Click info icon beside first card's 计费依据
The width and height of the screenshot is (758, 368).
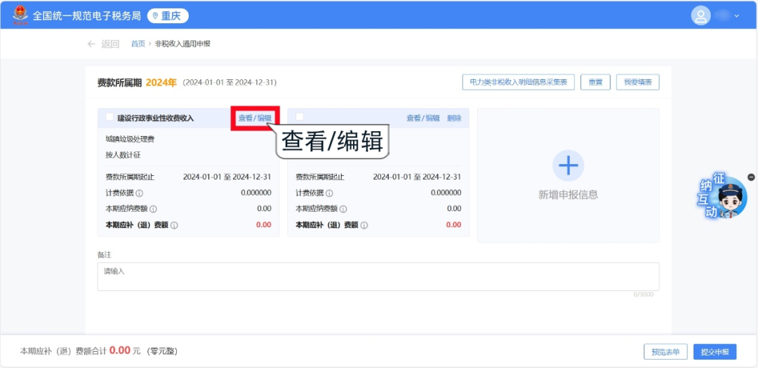pyautogui.click(x=140, y=193)
